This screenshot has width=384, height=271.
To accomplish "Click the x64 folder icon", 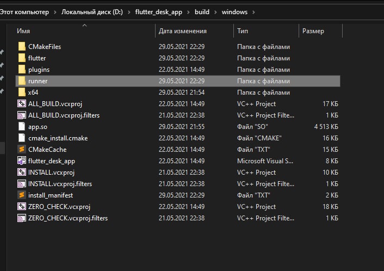I will point(22,93).
